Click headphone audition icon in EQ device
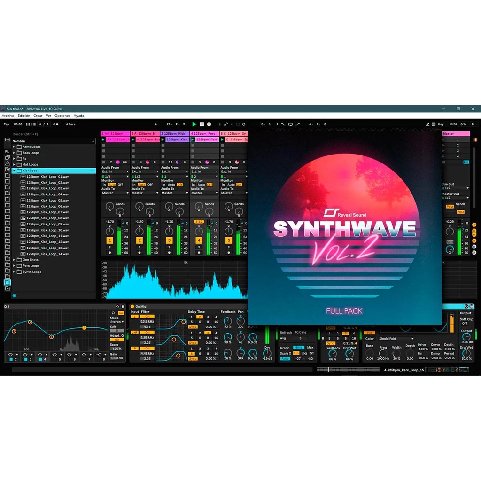The width and height of the screenshot is (481, 481). (113, 313)
